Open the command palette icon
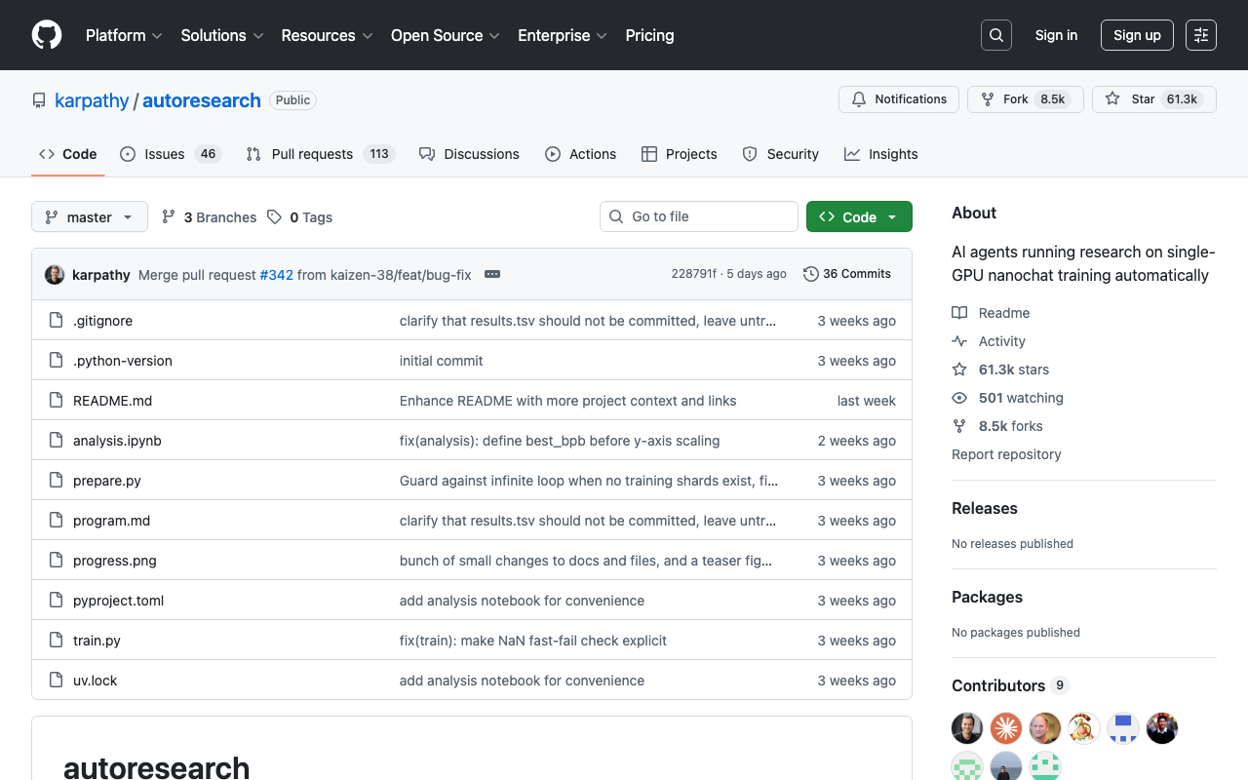The image size is (1248, 780). 1200,35
